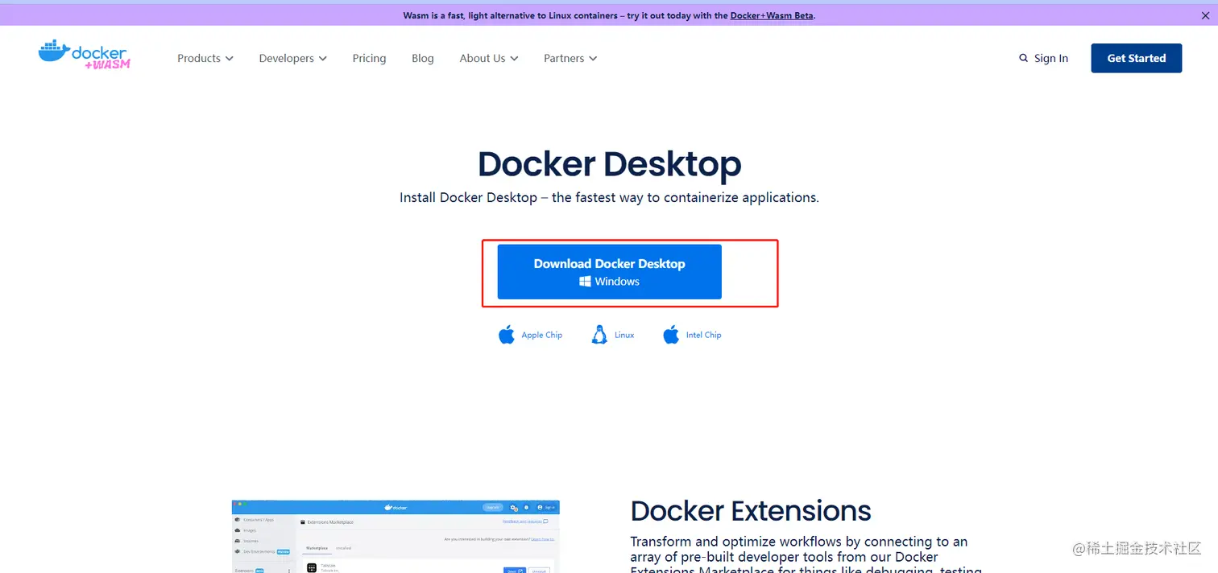Click the "Docker Desktop" page heading
Image resolution: width=1218 pixels, height=573 pixels.
609,163
